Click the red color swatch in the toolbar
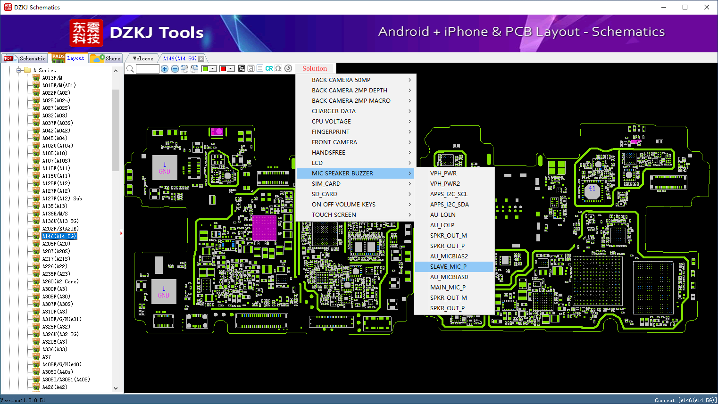The height and width of the screenshot is (404, 718). coord(224,69)
